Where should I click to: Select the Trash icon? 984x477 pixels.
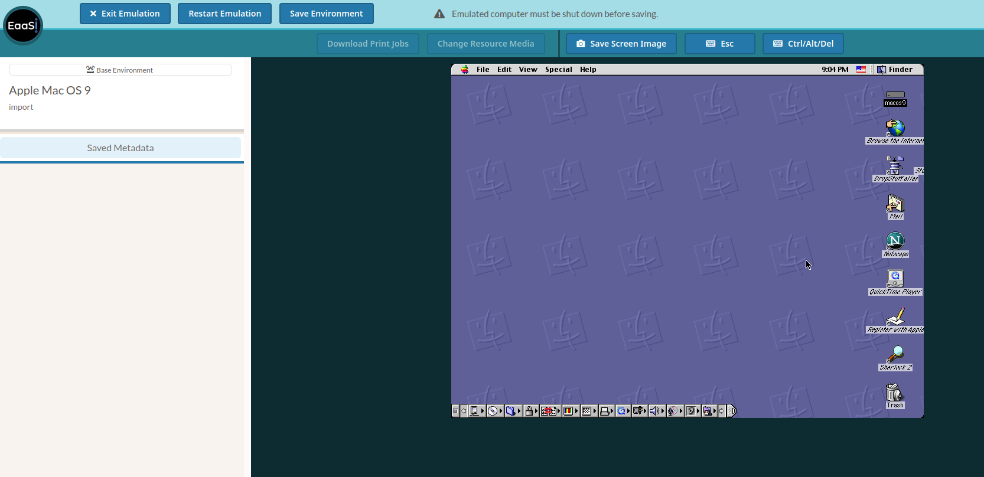tap(895, 396)
